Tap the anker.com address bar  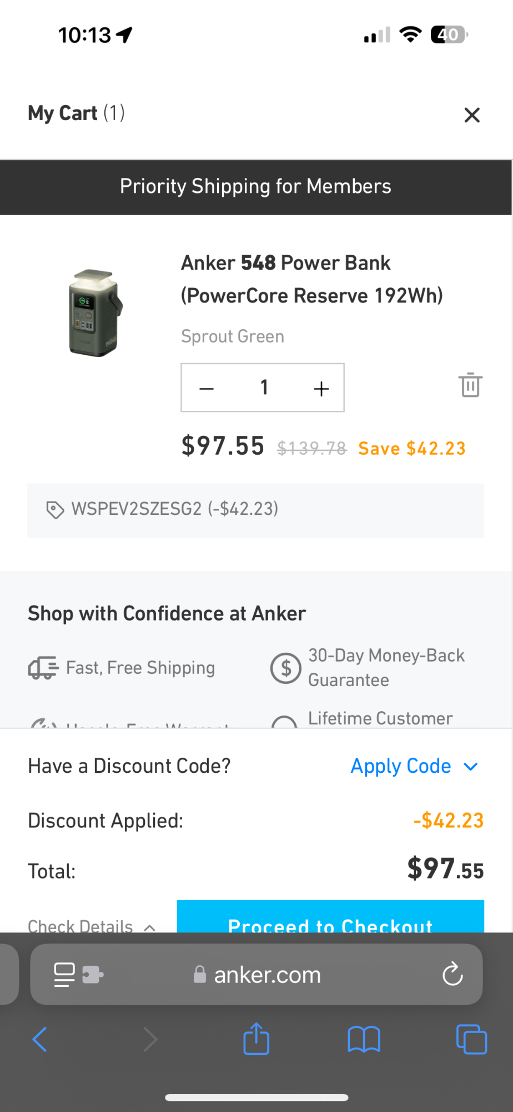[x=267, y=975]
